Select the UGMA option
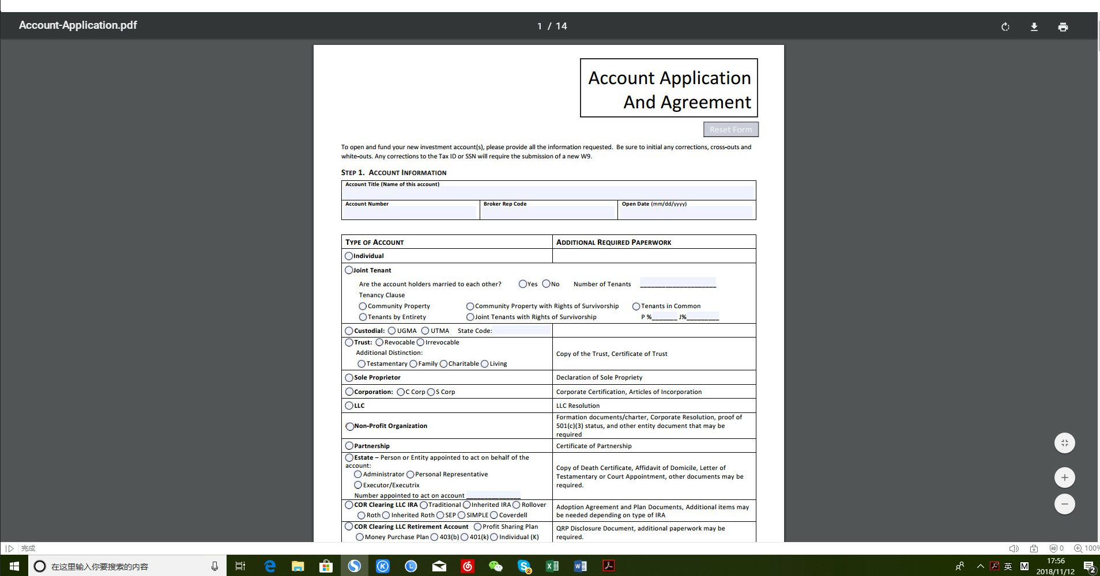Viewport: 1100px width, 576px height. point(391,331)
